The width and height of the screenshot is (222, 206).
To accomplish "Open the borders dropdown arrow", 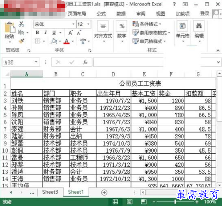I will point(44,41).
